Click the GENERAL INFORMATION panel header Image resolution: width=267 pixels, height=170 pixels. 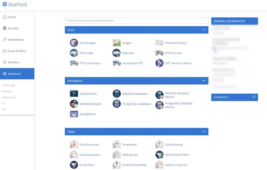[234, 21]
